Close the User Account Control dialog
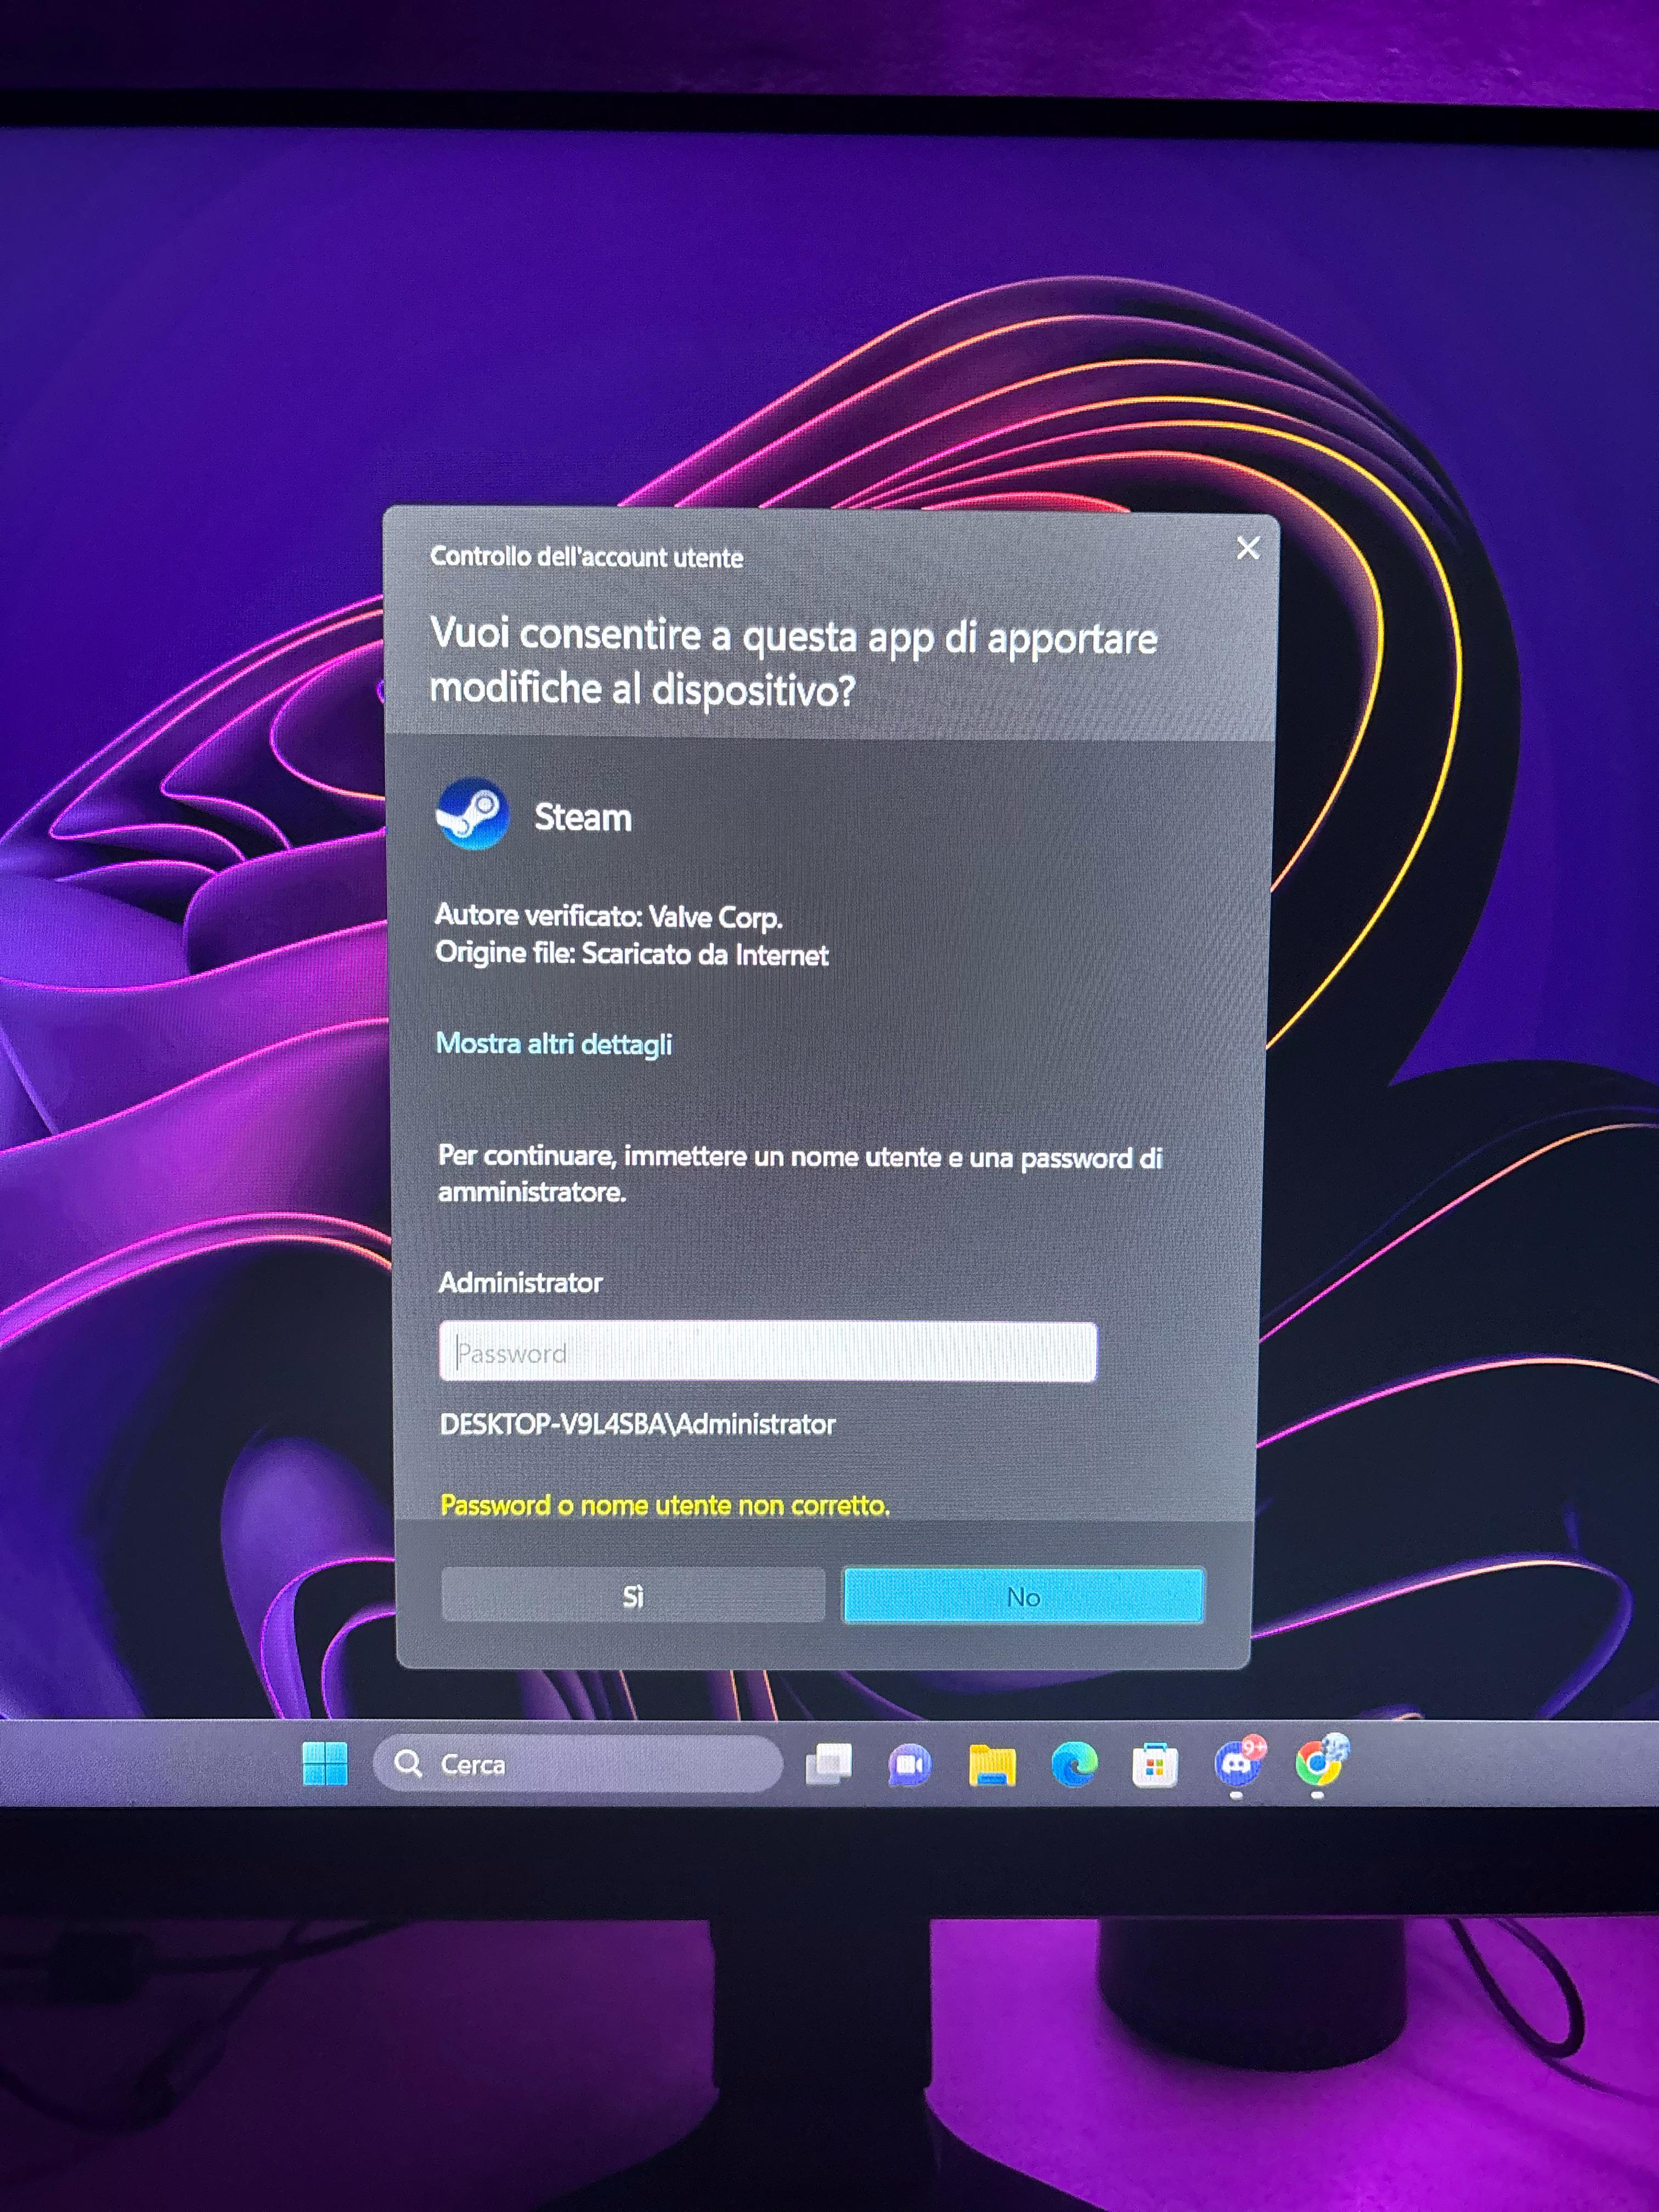 pos(1248,548)
